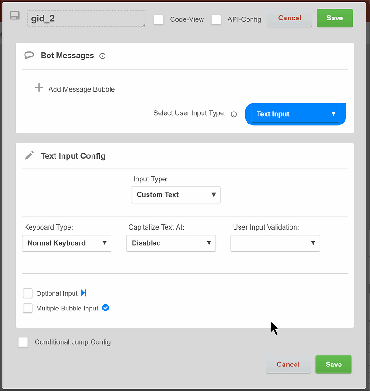This screenshot has width=370, height=391.
Task: Click the Code-View label text
Action: [187, 19]
